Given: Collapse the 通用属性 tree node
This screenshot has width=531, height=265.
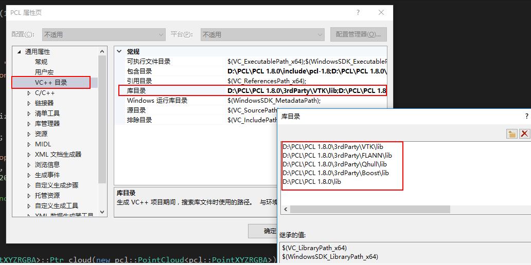Looking at the screenshot, I should [19, 52].
